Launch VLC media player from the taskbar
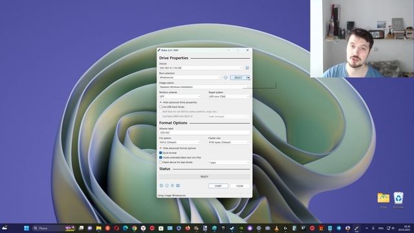This screenshot has height=233, width=414. (x=276, y=228)
